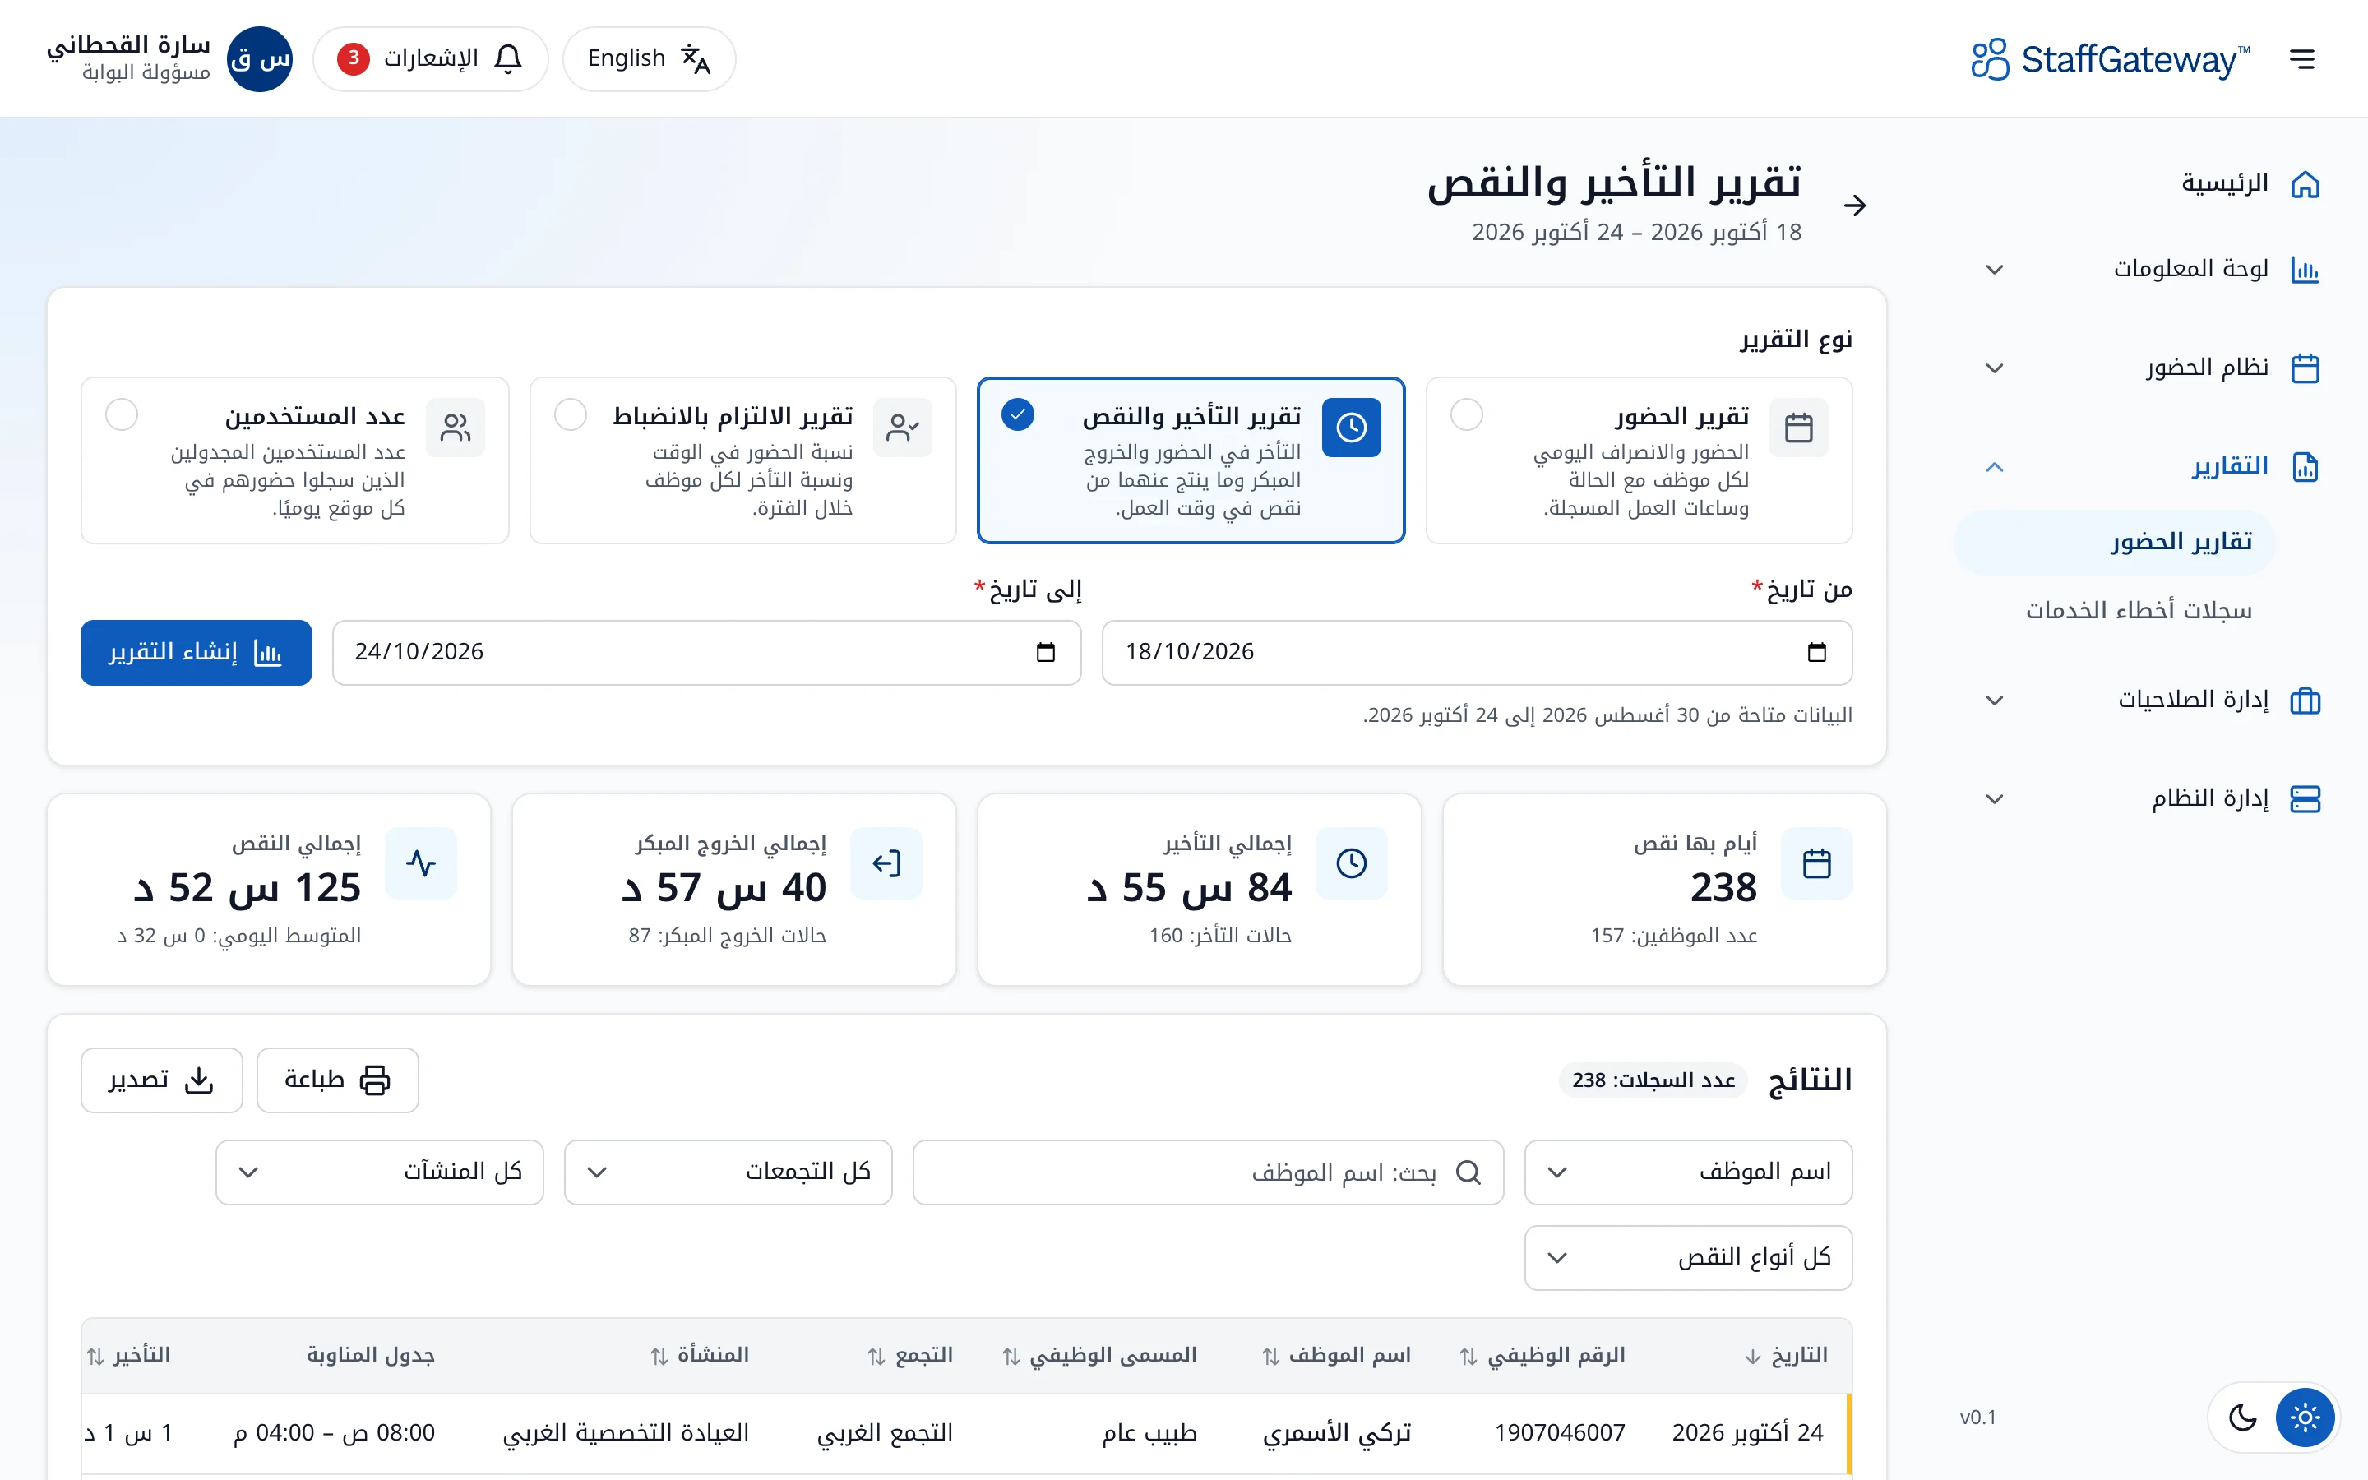Image resolution: width=2368 pixels, height=1480 pixels.
Task: Click the employee name search field
Action: click(1208, 1172)
